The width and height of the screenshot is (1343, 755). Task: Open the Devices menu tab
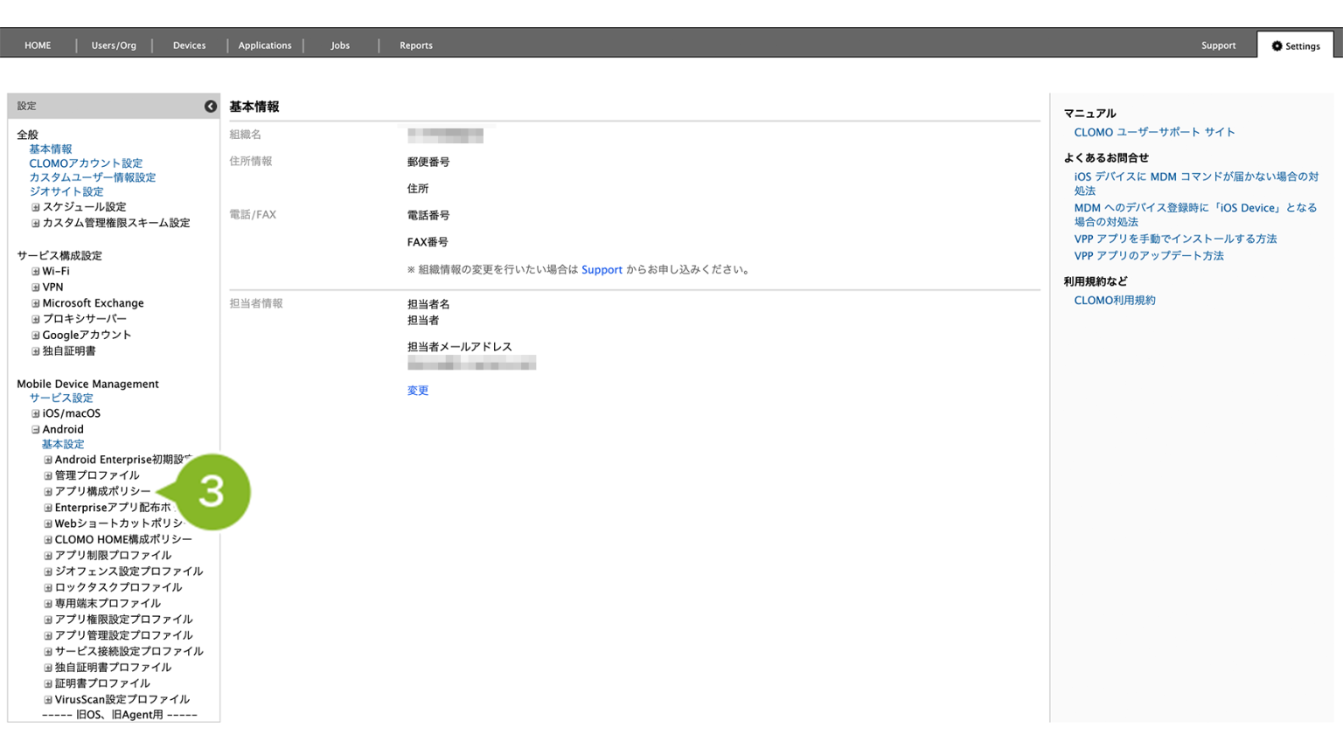pyautogui.click(x=189, y=45)
